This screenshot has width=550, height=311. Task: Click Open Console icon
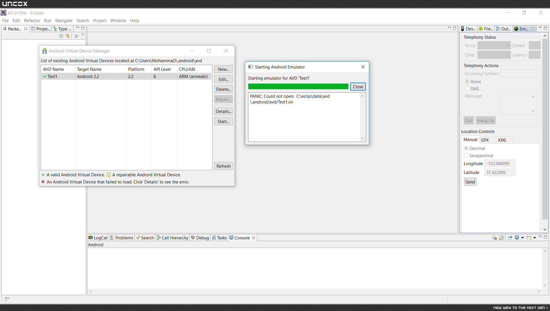529,238
